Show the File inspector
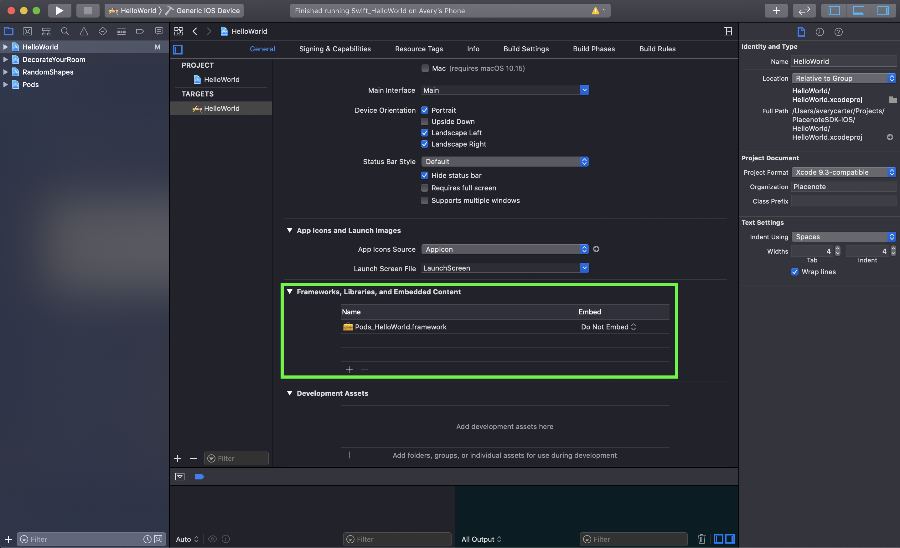 [x=801, y=32]
